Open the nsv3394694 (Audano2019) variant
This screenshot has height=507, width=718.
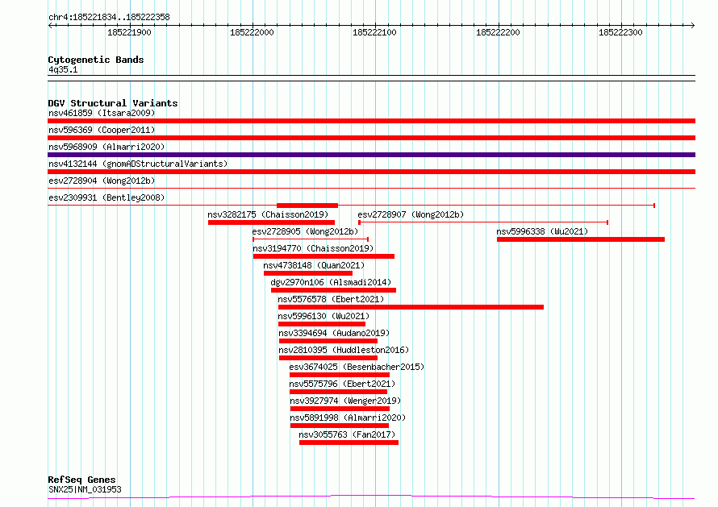[x=333, y=333]
